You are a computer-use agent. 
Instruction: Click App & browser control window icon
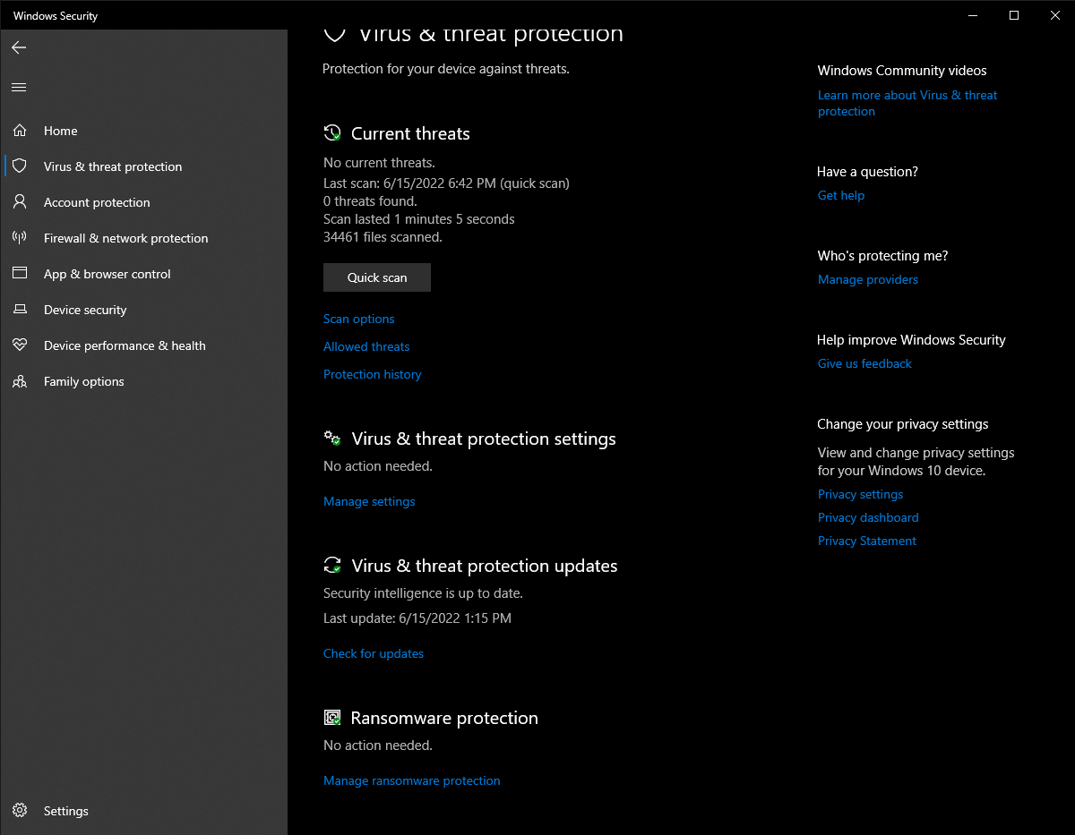[20, 274]
